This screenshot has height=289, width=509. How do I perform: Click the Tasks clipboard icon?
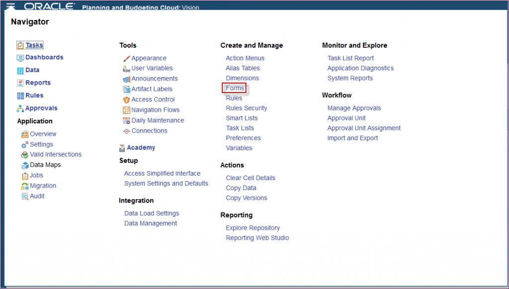pyautogui.click(x=21, y=45)
